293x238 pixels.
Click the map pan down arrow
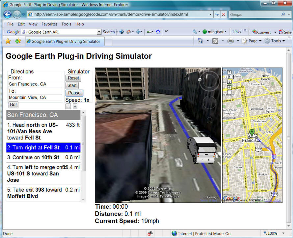pos(229,82)
